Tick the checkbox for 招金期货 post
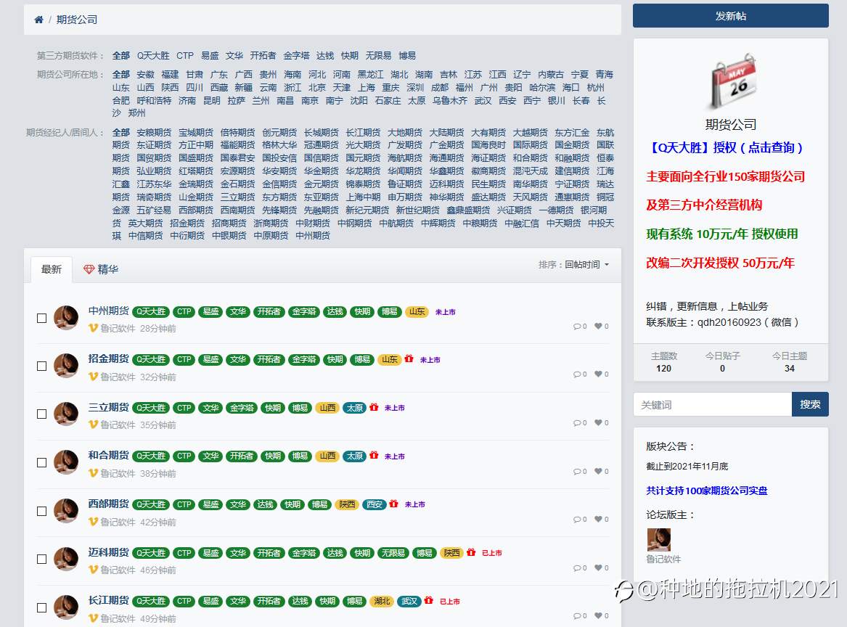This screenshot has height=627, width=847. 41,366
